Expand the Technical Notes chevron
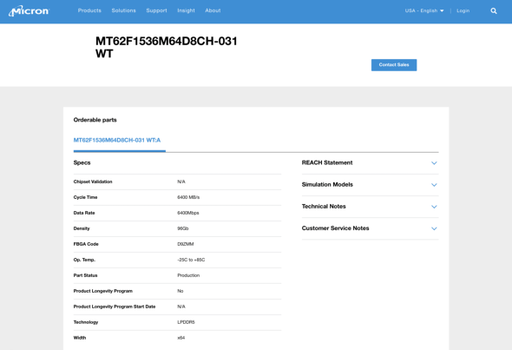This screenshot has width=512, height=350. coord(434,207)
